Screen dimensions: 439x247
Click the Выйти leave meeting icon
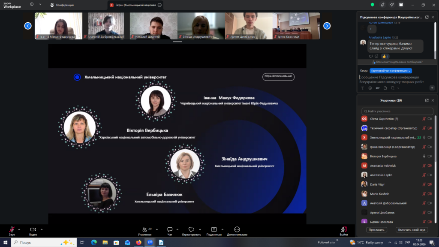344,229
